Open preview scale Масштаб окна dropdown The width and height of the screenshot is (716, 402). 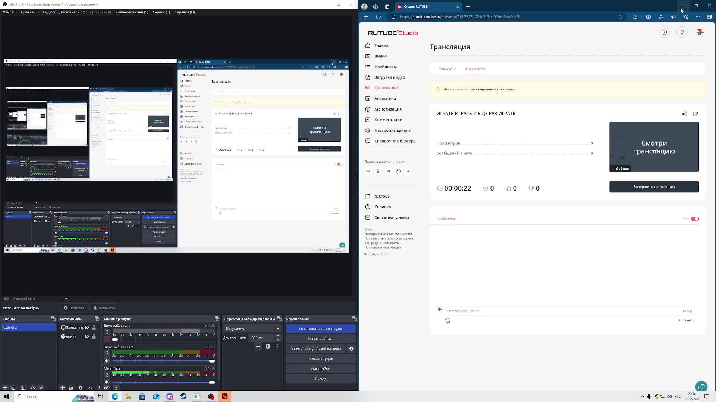pos(66,299)
